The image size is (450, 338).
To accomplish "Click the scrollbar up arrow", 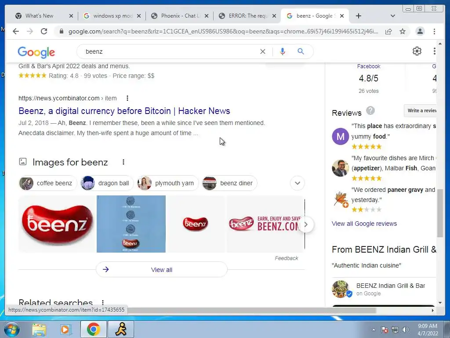I will coord(440,44).
